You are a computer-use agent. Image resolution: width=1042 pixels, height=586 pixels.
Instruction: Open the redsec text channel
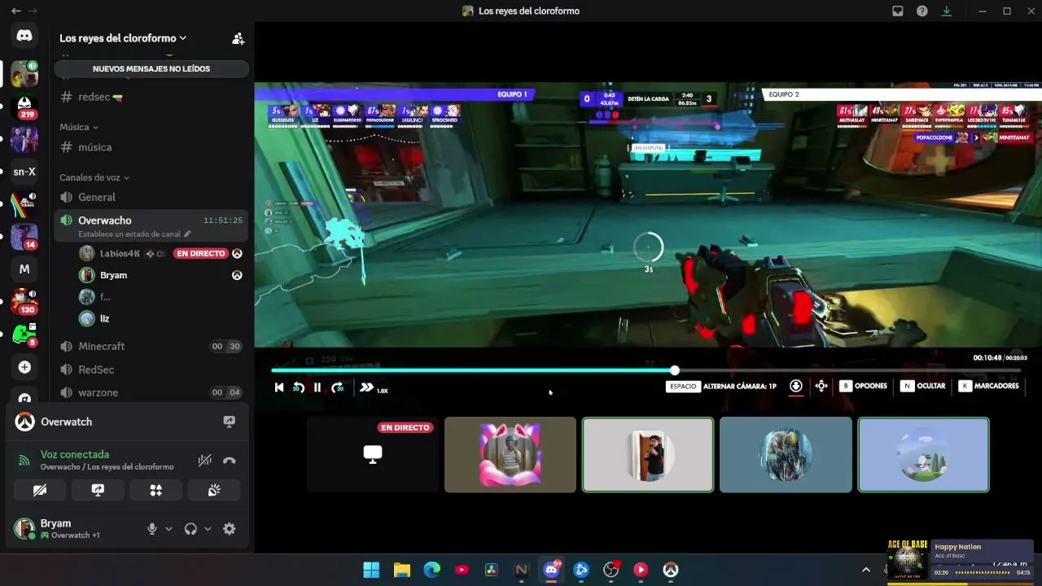151,97
